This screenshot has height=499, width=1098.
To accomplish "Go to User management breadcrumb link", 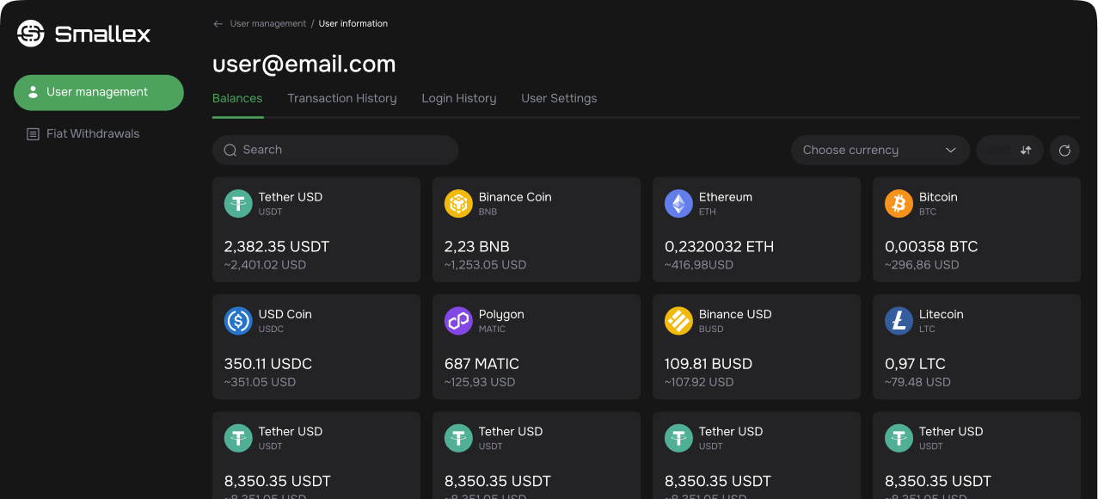I will coord(268,24).
